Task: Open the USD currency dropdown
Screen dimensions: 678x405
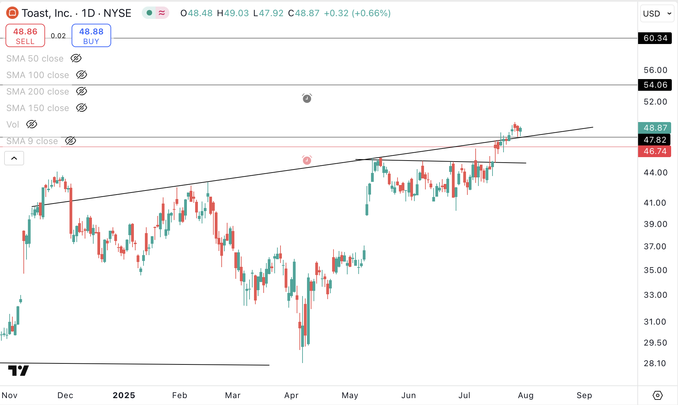Action: tap(657, 13)
